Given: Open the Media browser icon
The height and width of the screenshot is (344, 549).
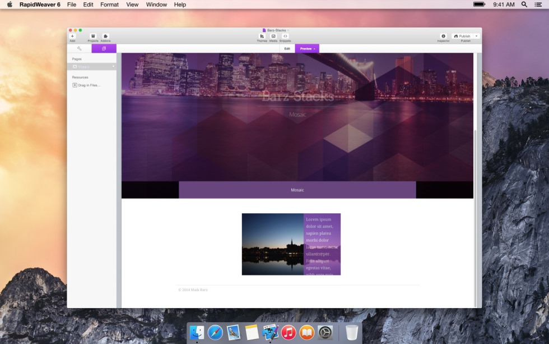Looking at the screenshot, I should tap(273, 36).
